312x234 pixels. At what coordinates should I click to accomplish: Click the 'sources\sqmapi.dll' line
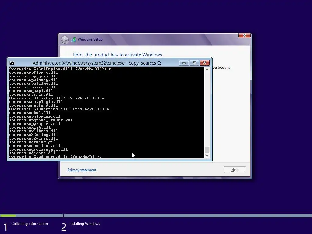click(x=31, y=91)
